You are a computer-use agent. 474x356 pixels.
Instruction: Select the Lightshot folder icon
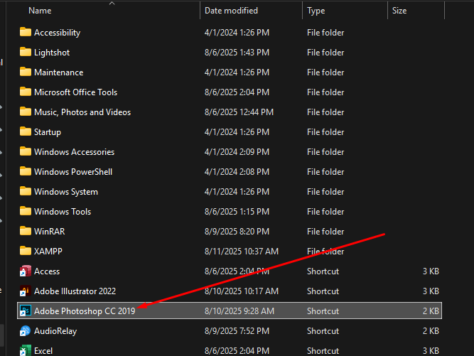pyautogui.click(x=26, y=53)
